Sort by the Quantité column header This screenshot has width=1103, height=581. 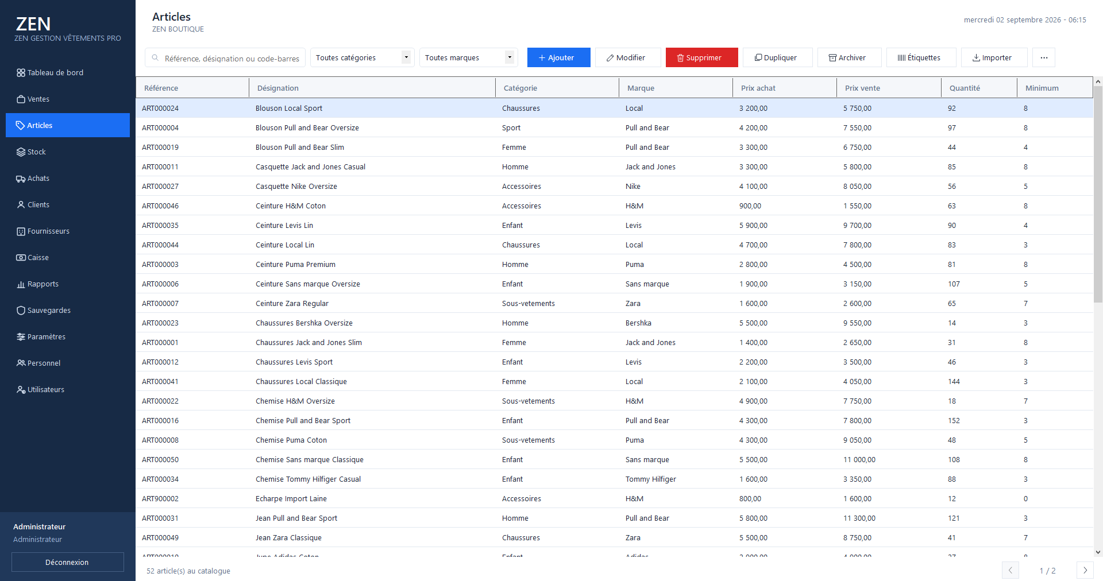[979, 88]
